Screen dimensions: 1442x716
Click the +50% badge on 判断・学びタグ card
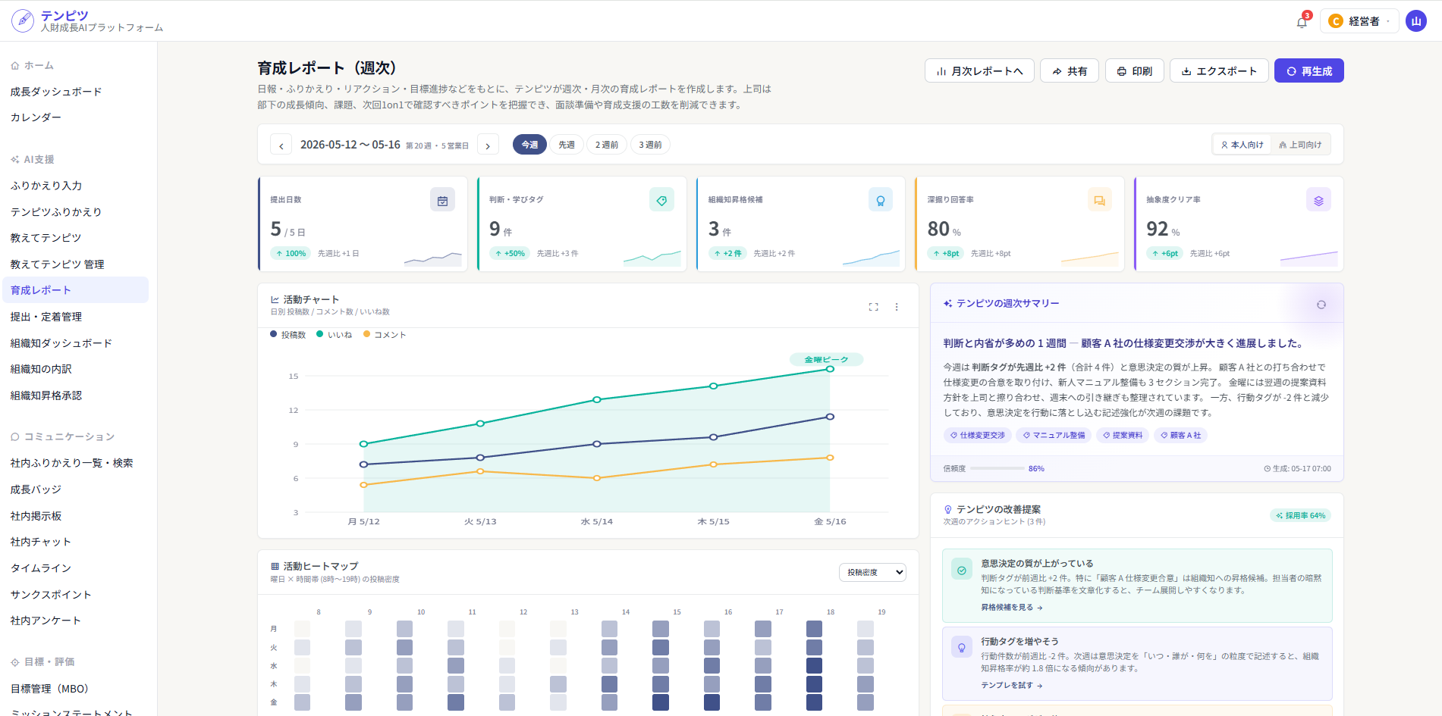click(510, 253)
